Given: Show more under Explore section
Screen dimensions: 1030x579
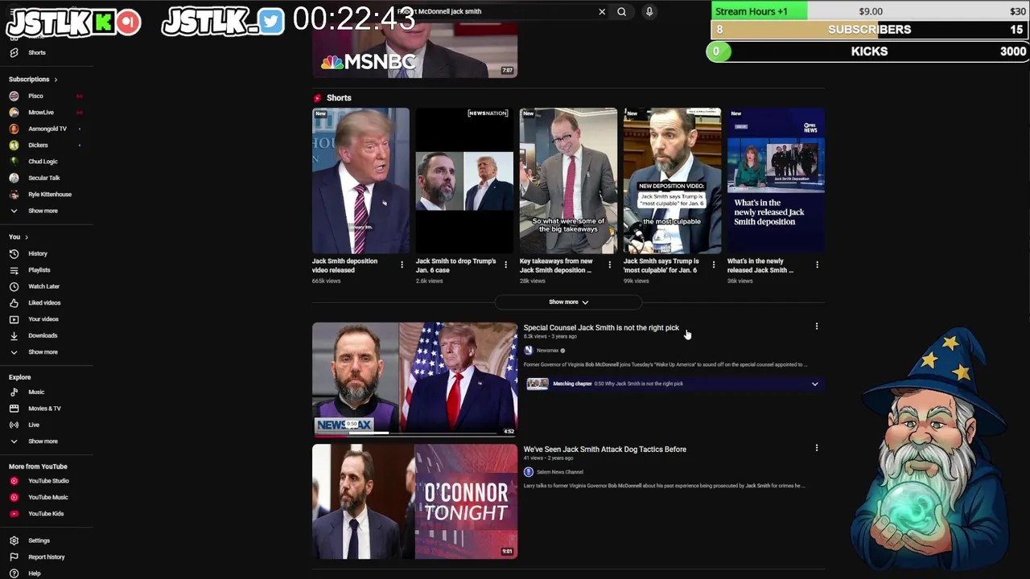Looking at the screenshot, I should 43,441.
